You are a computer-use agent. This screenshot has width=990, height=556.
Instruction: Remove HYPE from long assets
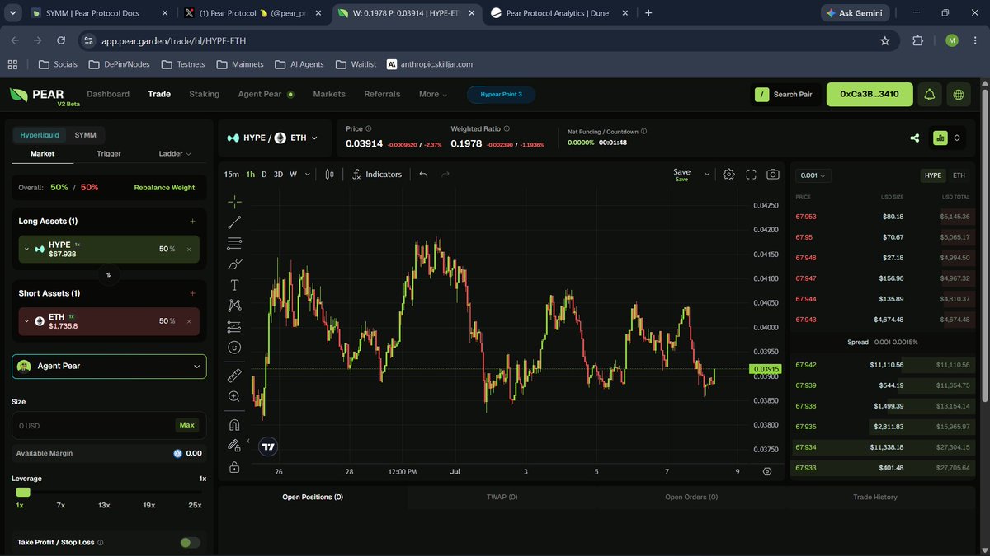(x=189, y=250)
